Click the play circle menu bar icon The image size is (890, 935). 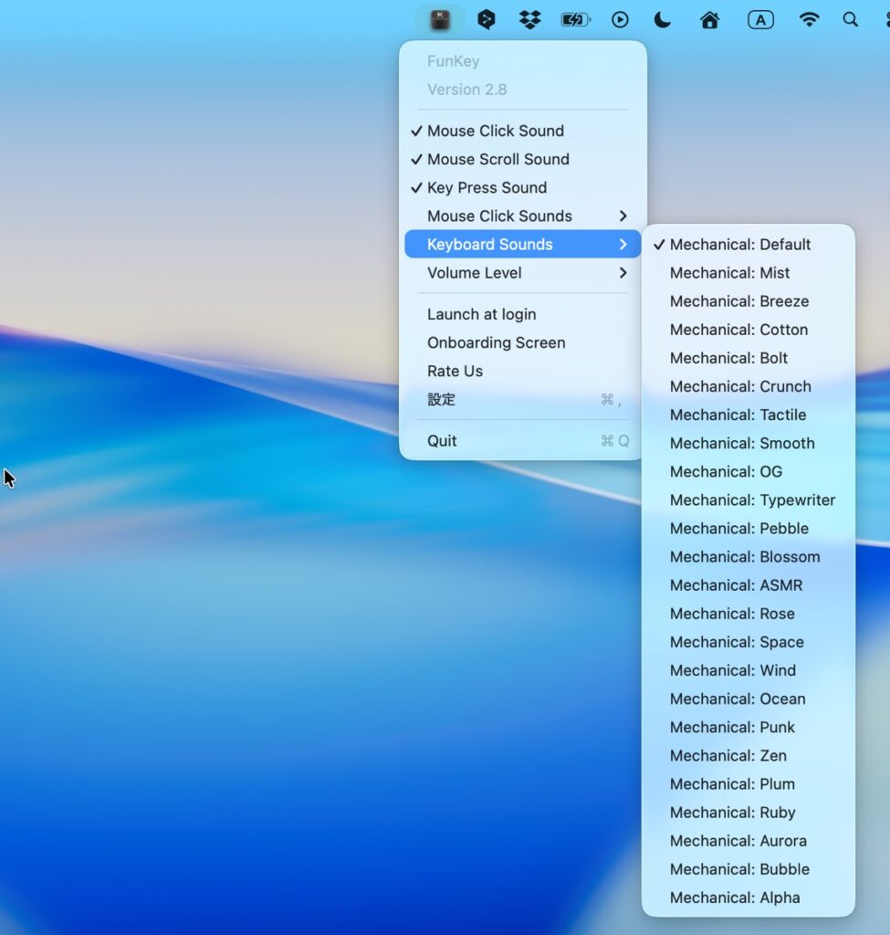(620, 19)
